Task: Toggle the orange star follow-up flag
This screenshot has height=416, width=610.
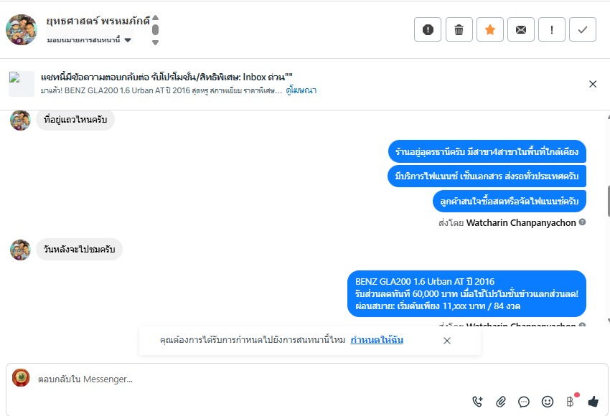Action: [x=490, y=29]
